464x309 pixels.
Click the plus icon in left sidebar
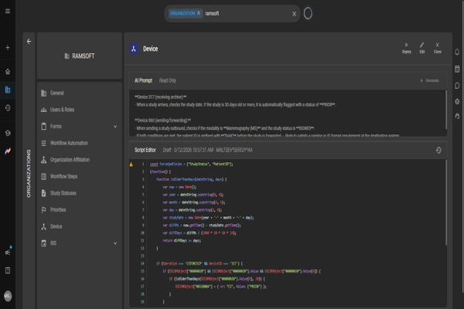pyautogui.click(x=8, y=47)
